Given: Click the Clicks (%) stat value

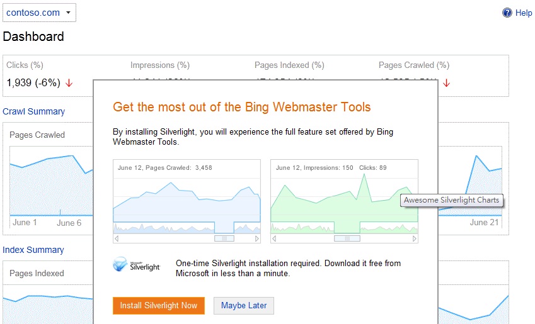Looking at the screenshot, I should (x=33, y=83).
